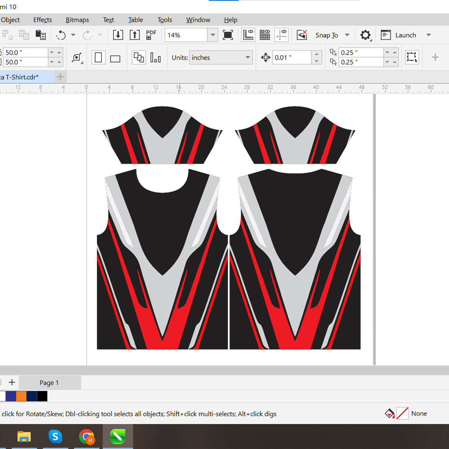
Task: Open the Bitmaps menu
Action: [77, 20]
